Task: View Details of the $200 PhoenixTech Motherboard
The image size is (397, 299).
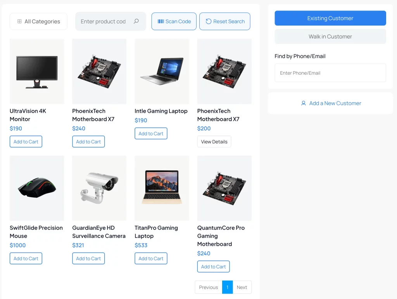Action: pyautogui.click(x=214, y=142)
